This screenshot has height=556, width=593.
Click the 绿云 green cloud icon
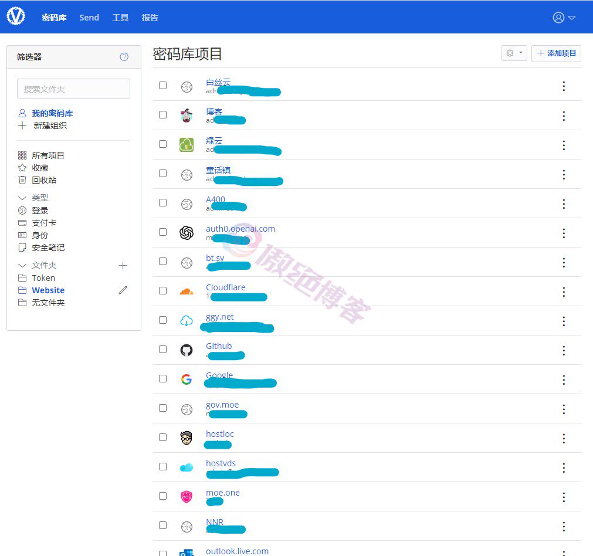[187, 145]
